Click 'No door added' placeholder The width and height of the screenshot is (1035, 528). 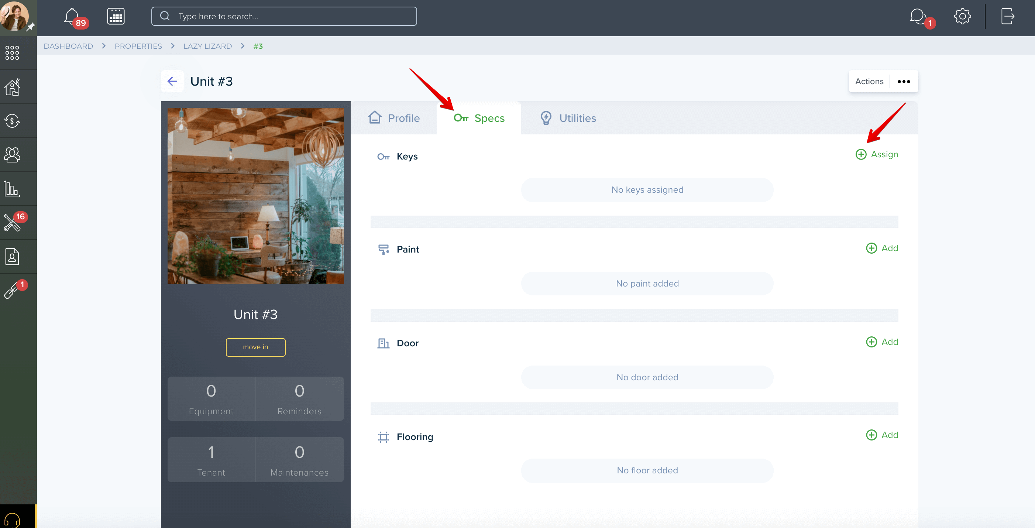[x=647, y=377]
